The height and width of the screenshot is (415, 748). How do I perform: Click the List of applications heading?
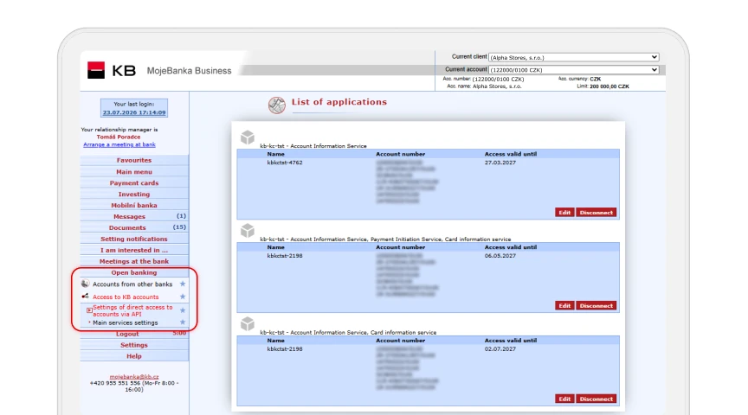(339, 102)
